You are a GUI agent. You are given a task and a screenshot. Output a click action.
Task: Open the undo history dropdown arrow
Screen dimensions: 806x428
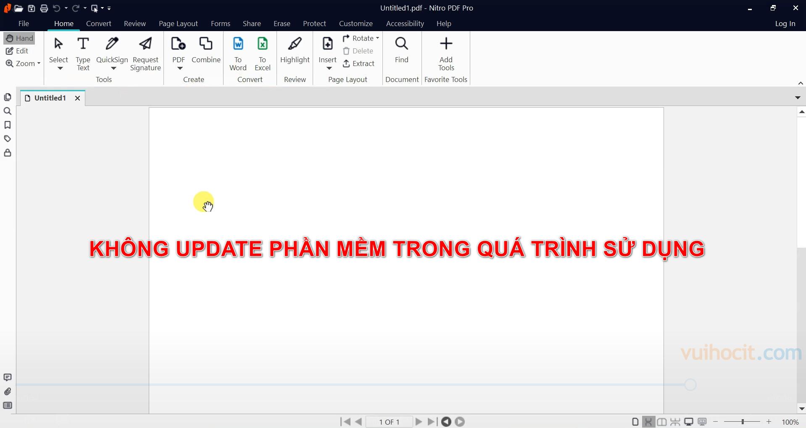66,8
